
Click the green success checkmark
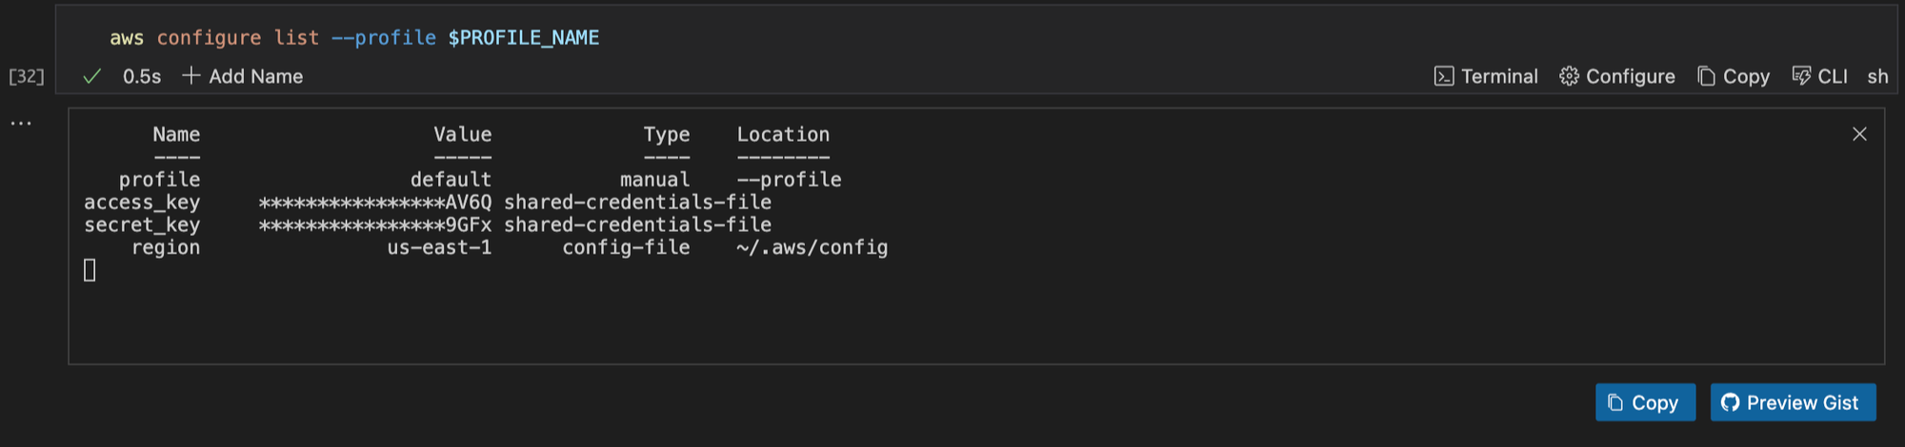coord(91,76)
